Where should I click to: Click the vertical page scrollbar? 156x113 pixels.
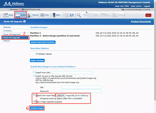(x=155, y=52)
